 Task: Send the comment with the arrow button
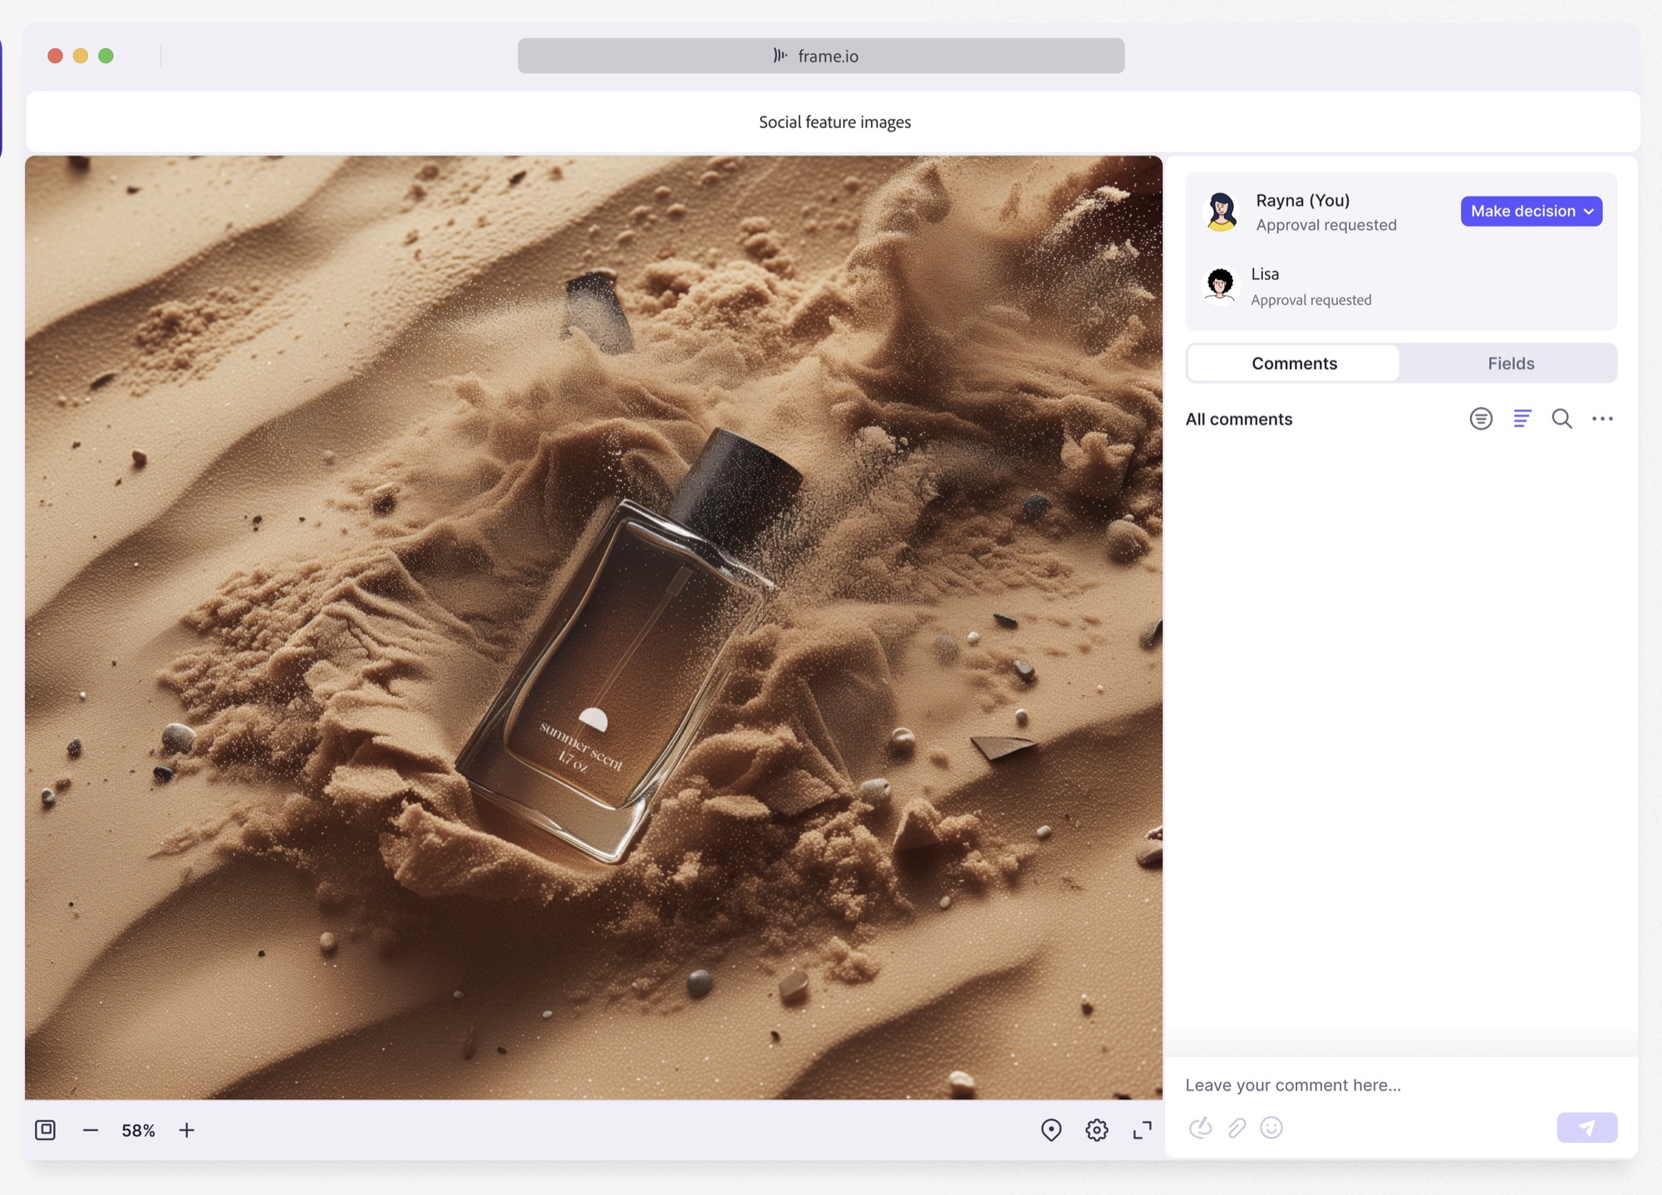[x=1586, y=1128]
